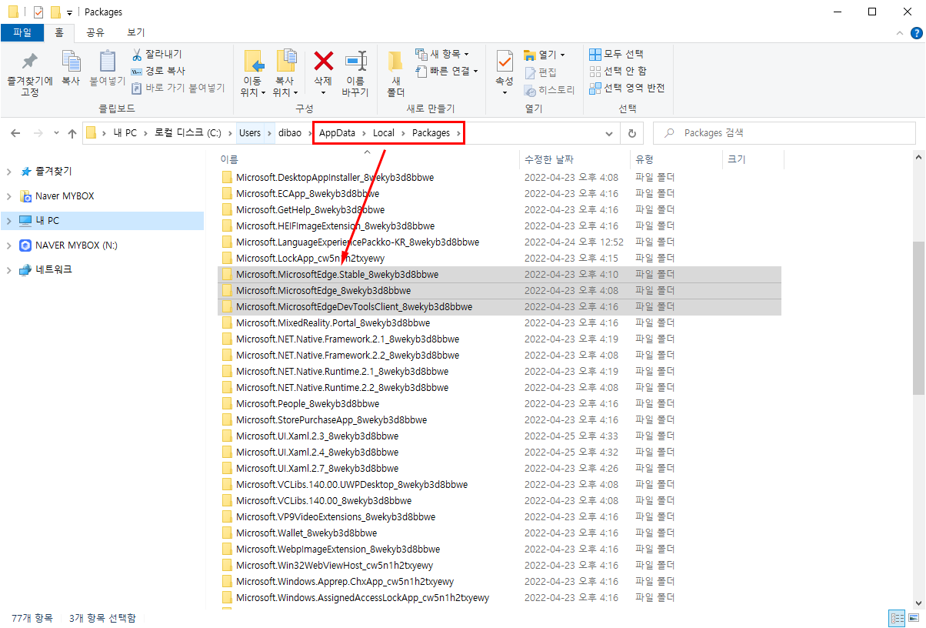Click Local in the breadcrumb path
Screen dimensions: 926x628
click(384, 133)
